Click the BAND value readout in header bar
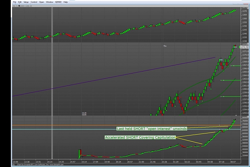 coord(26,6)
